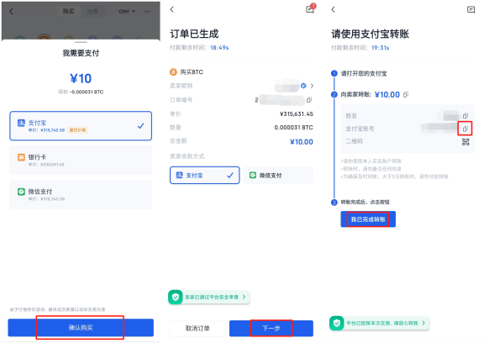Choose 支付宝 as seller payment method
This screenshot has height=343, width=484.
click(205, 176)
